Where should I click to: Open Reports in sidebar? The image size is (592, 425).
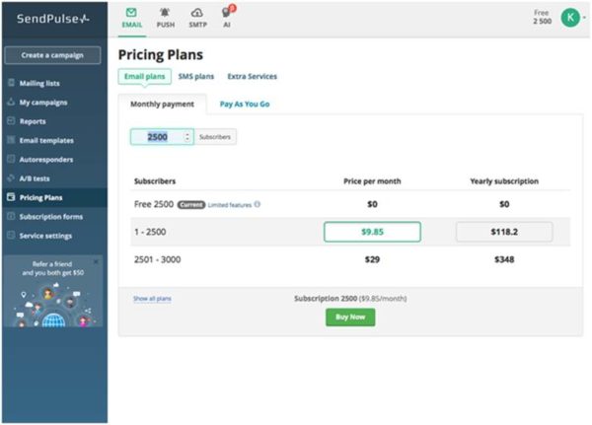point(33,121)
